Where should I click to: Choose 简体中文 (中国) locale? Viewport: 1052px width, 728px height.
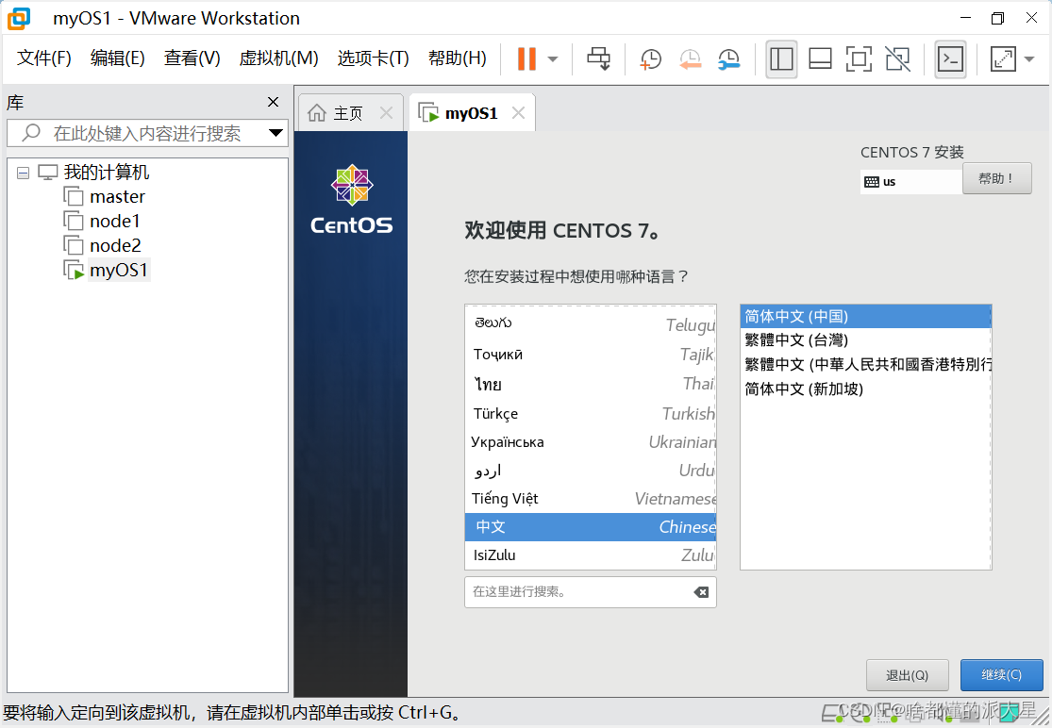(x=865, y=317)
